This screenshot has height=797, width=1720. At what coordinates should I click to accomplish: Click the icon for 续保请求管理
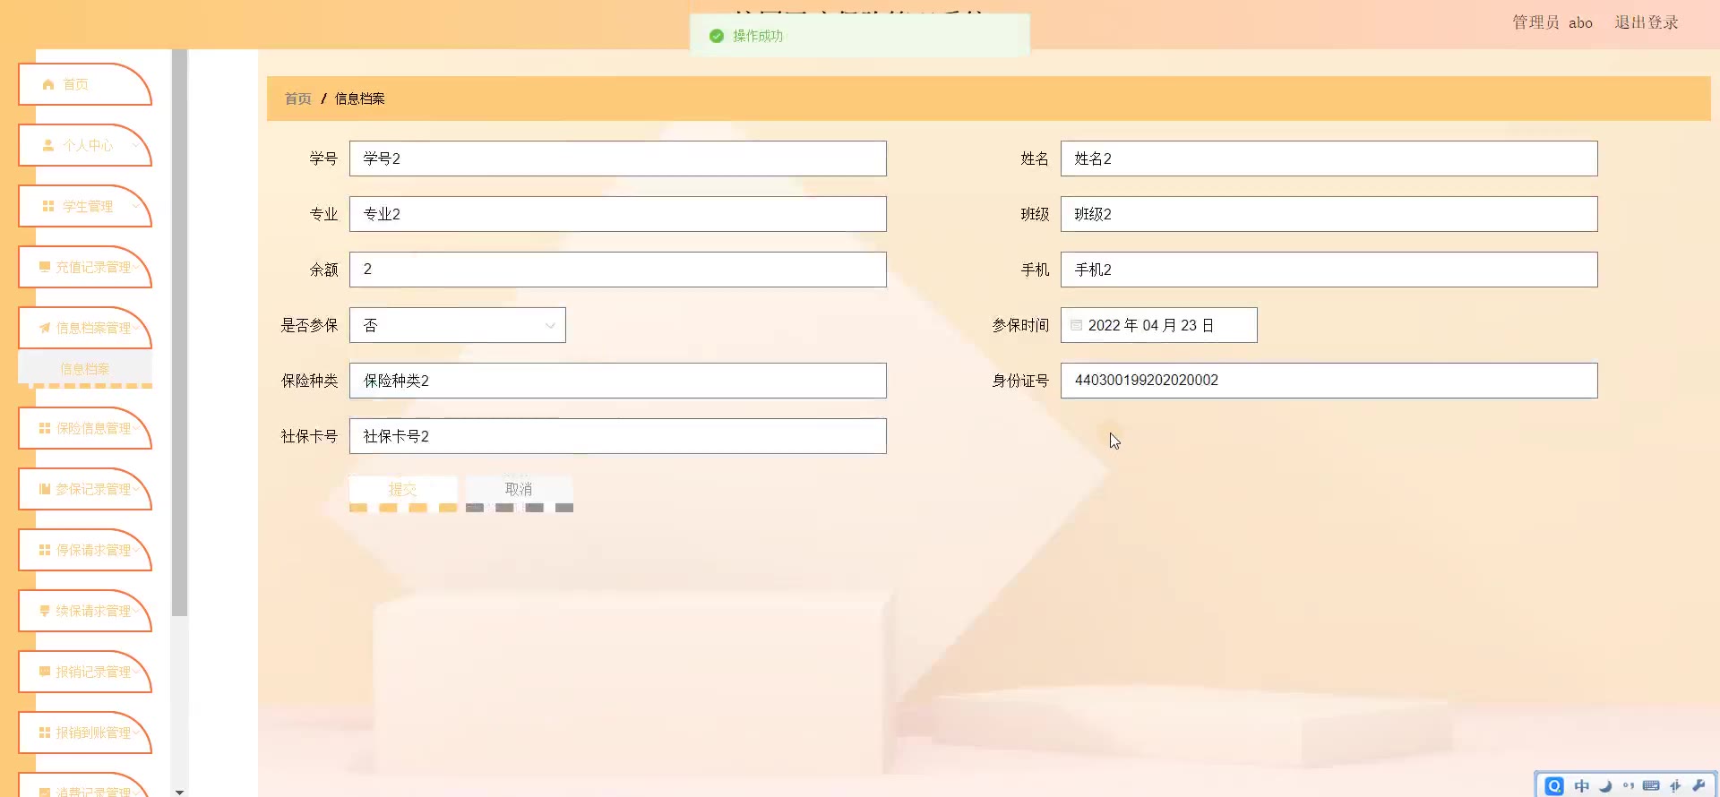point(45,611)
